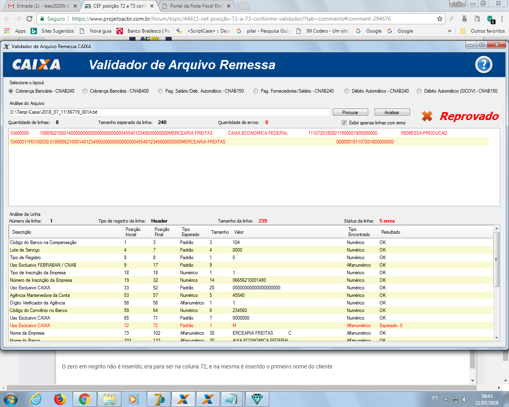The image size is (509, 407).
Task: Select the Agência Mantenedora da Conta row
Action: pos(251,295)
